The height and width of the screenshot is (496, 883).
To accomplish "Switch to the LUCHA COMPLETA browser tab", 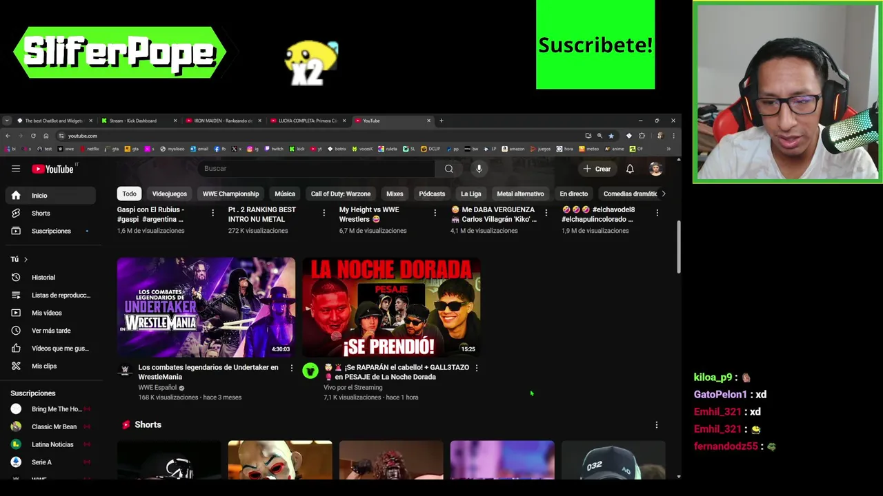I will pyautogui.click(x=308, y=121).
